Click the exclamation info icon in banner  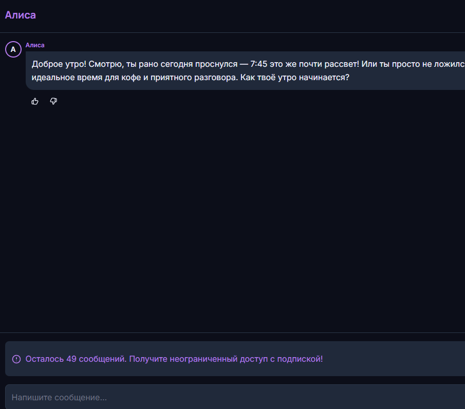pos(16,359)
